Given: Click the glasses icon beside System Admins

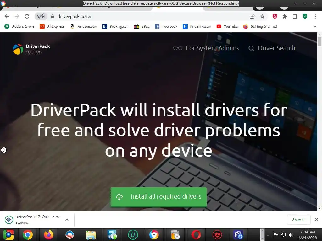Looking at the screenshot, I should (178, 48).
